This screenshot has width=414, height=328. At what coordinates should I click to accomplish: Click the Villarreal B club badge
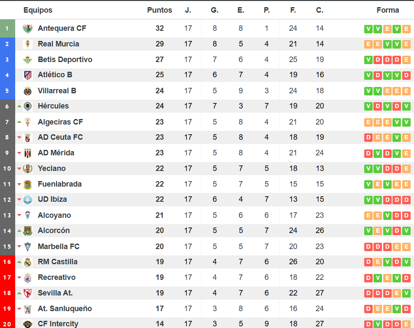point(27,91)
